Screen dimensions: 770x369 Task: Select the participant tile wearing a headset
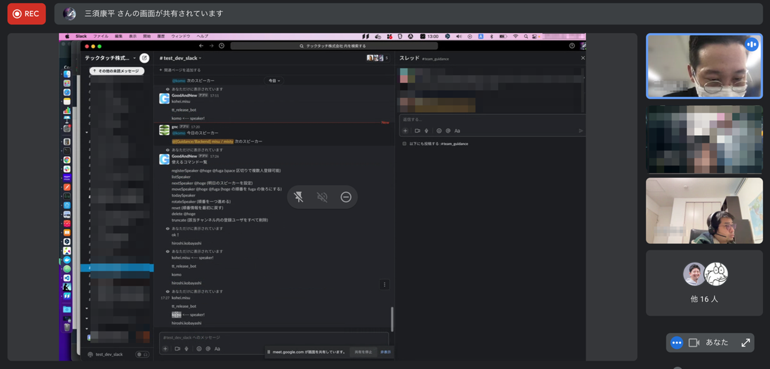click(x=704, y=210)
